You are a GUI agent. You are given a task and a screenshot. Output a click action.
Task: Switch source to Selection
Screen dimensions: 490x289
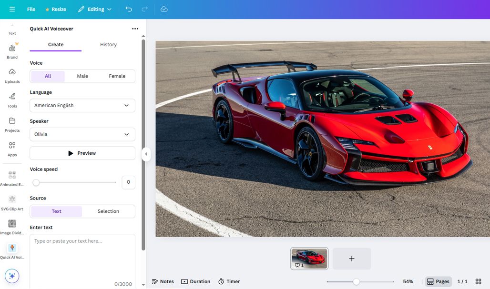pyautogui.click(x=108, y=211)
